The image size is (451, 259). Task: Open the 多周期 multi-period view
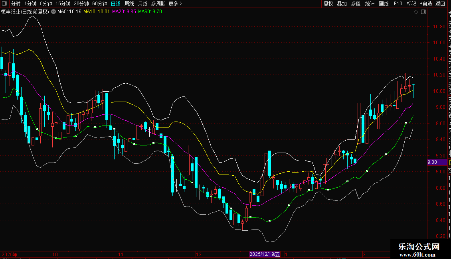tap(158, 4)
